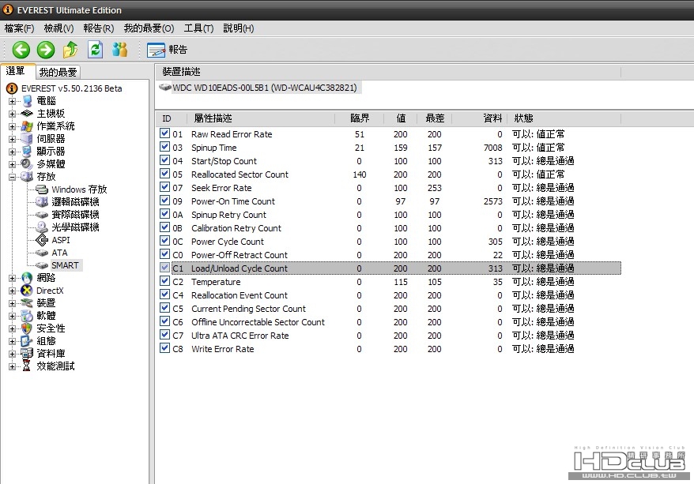Open the 光學磁碟機 optical drives item

point(67,227)
